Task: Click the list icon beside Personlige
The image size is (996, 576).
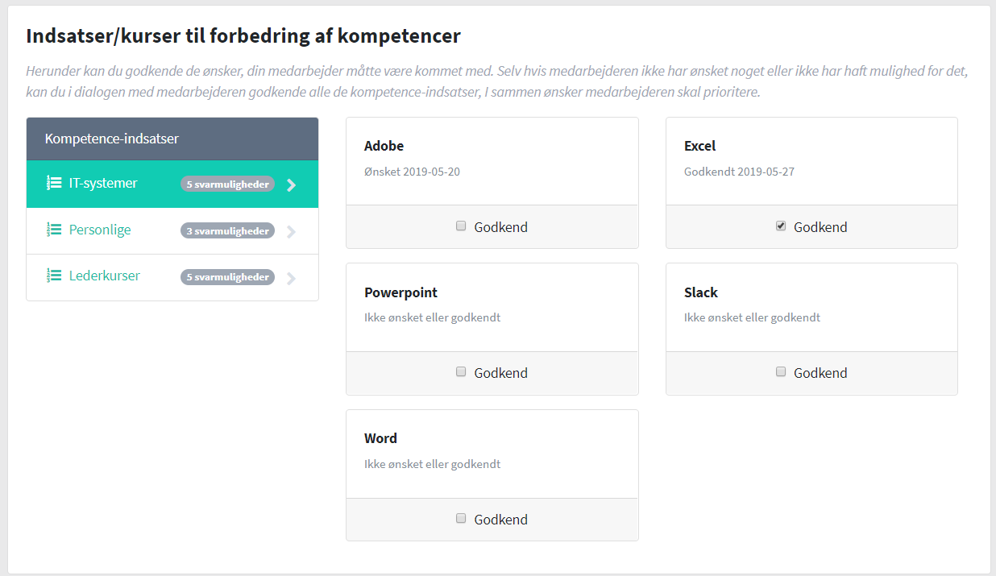Action: point(54,230)
